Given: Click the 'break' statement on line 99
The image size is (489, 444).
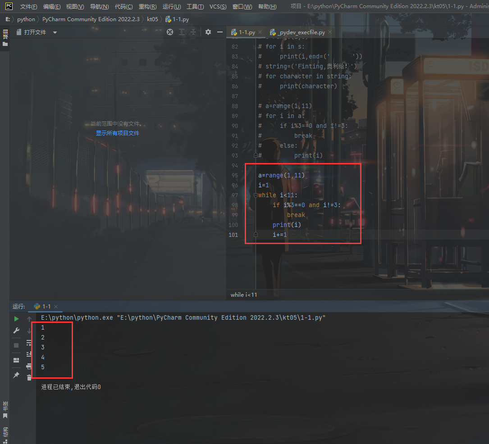Looking at the screenshot, I should (296, 215).
